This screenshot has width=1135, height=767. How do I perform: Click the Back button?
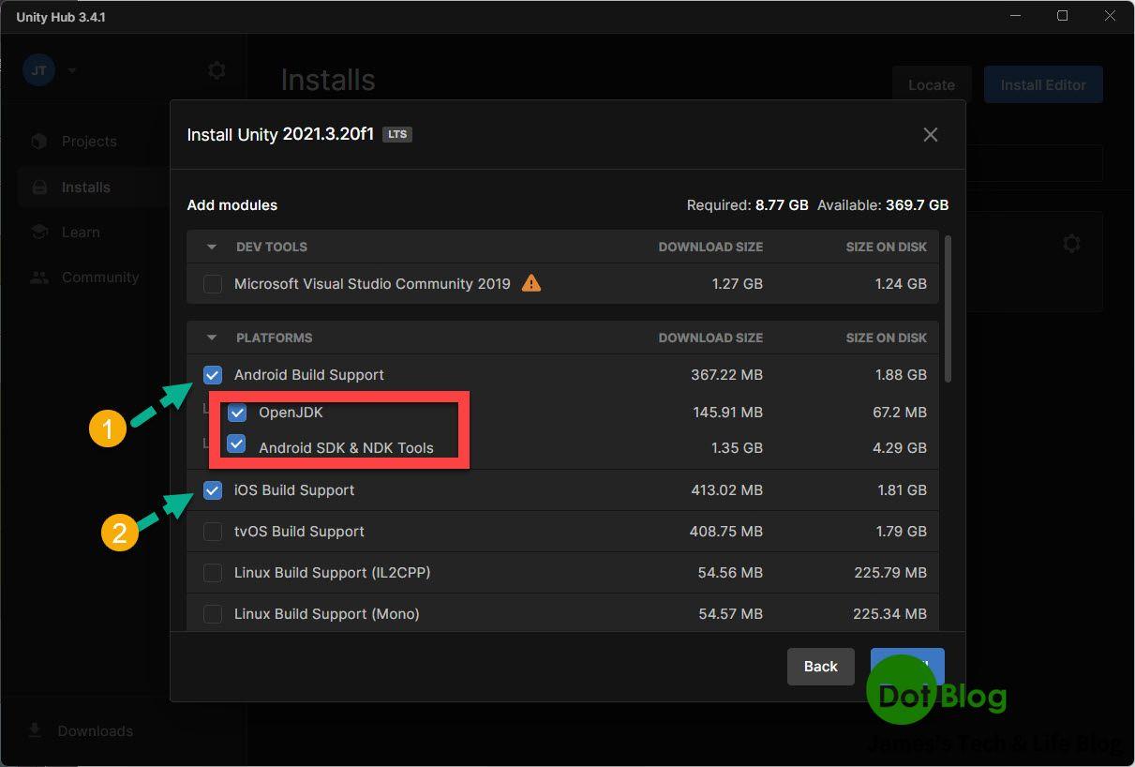[x=820, y=666]
